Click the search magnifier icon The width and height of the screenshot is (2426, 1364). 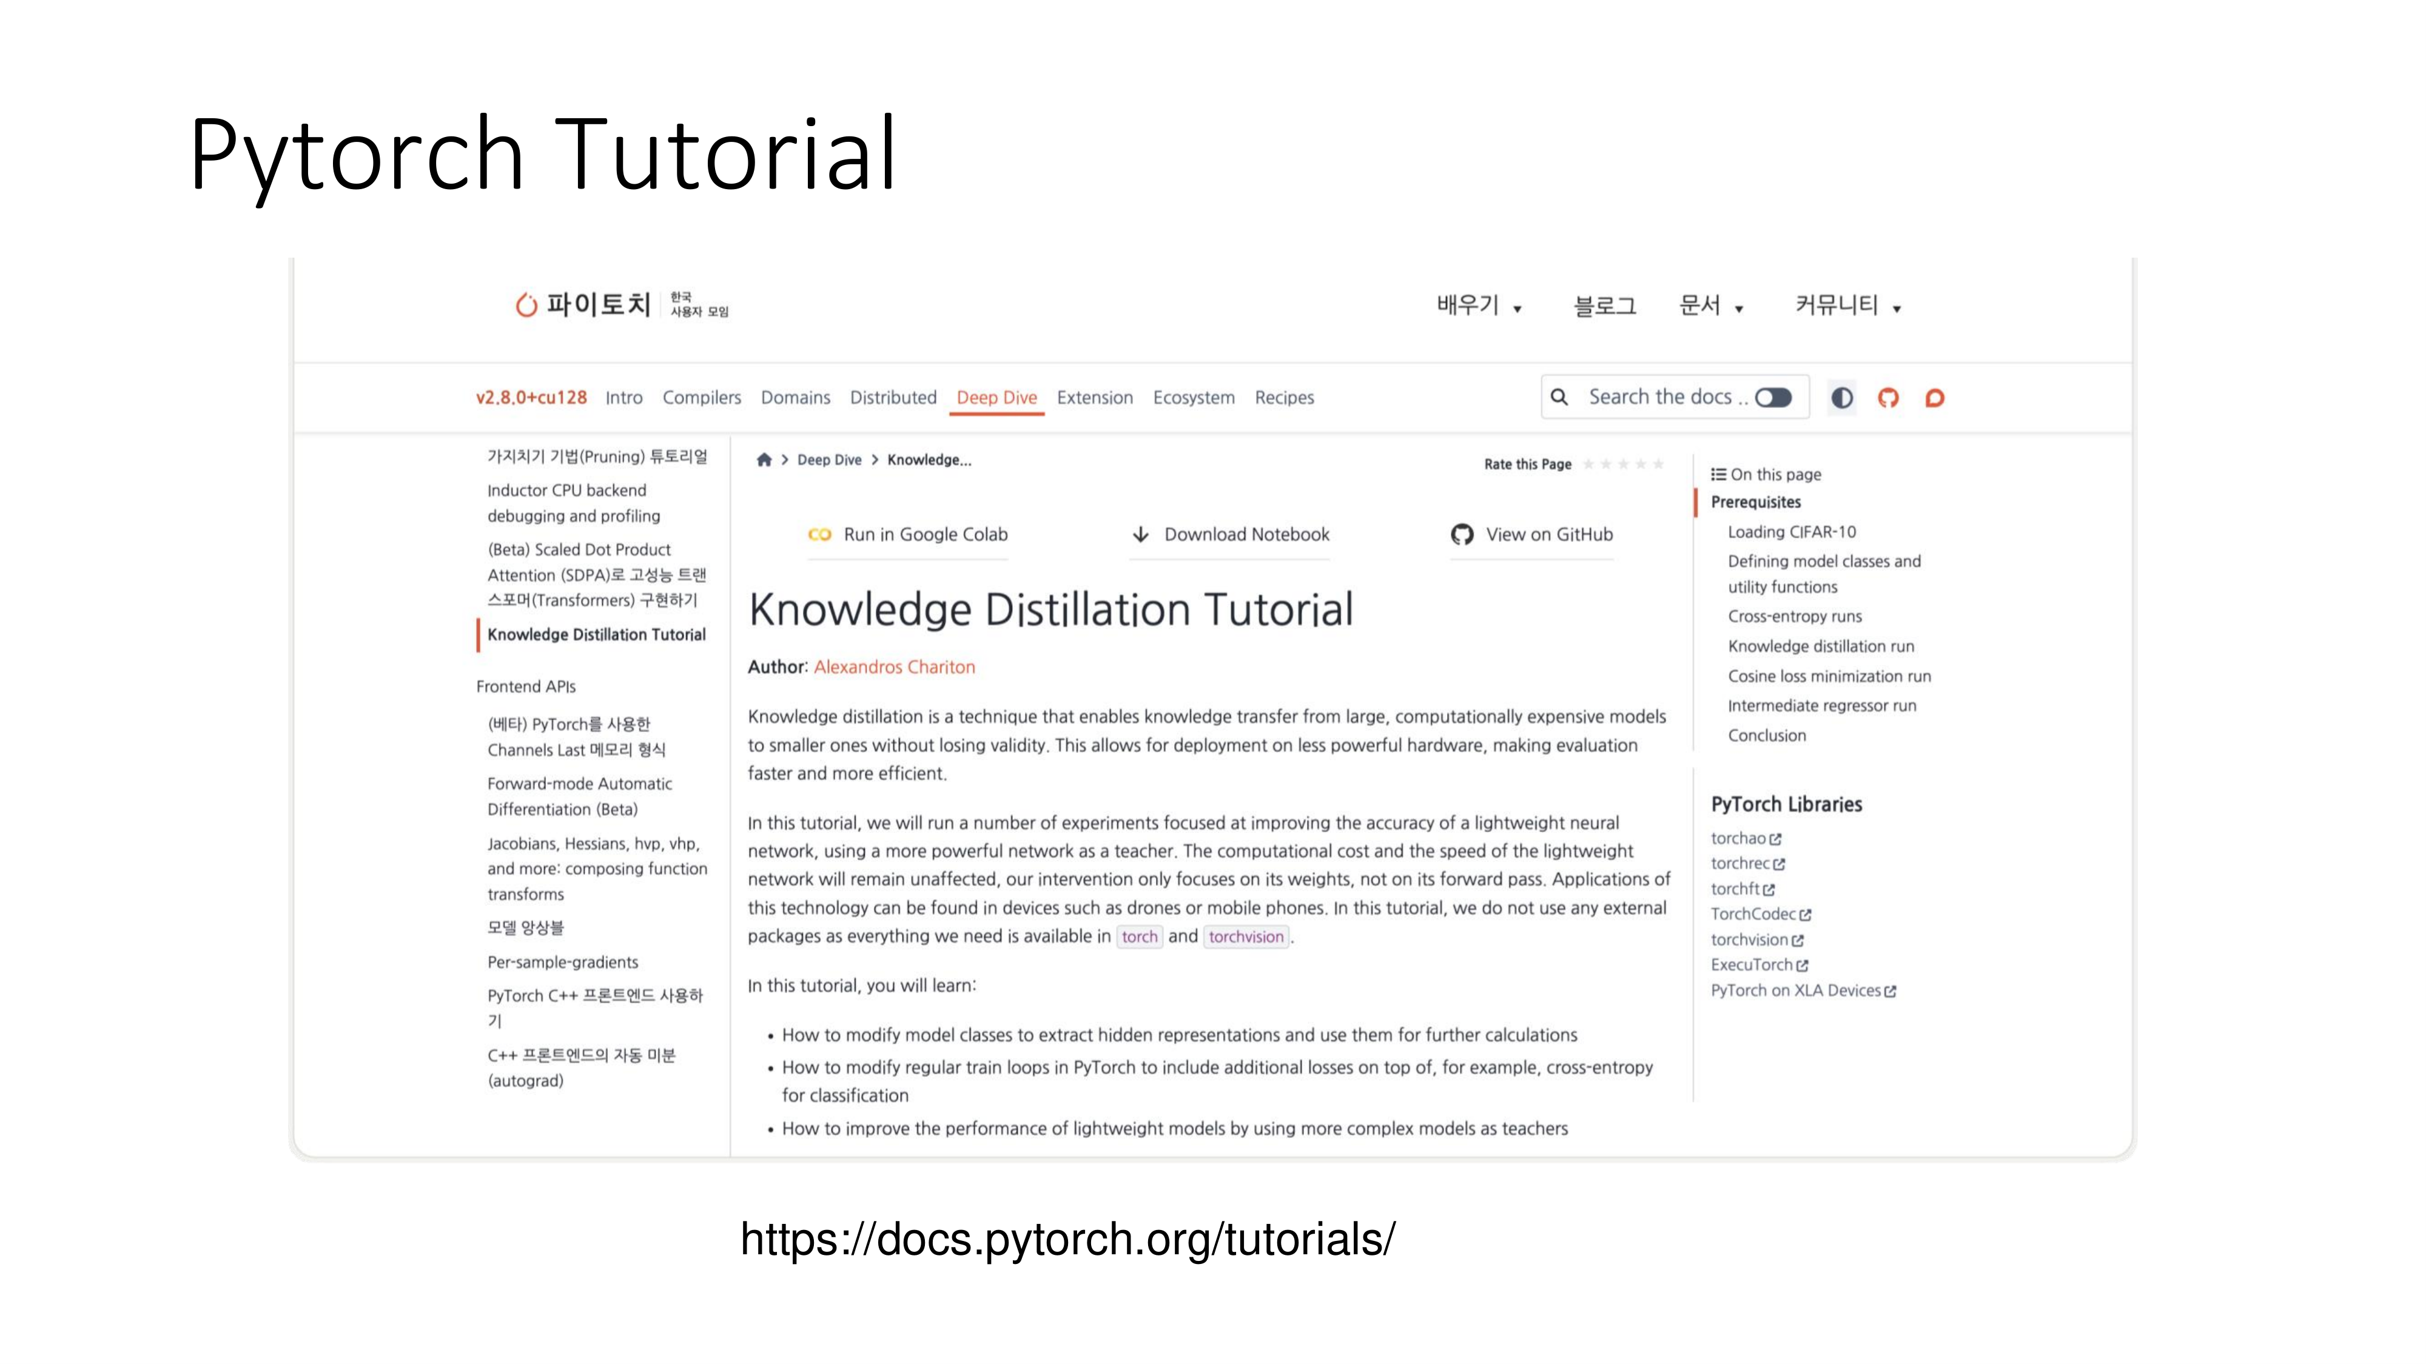[x=1559, y=396]
